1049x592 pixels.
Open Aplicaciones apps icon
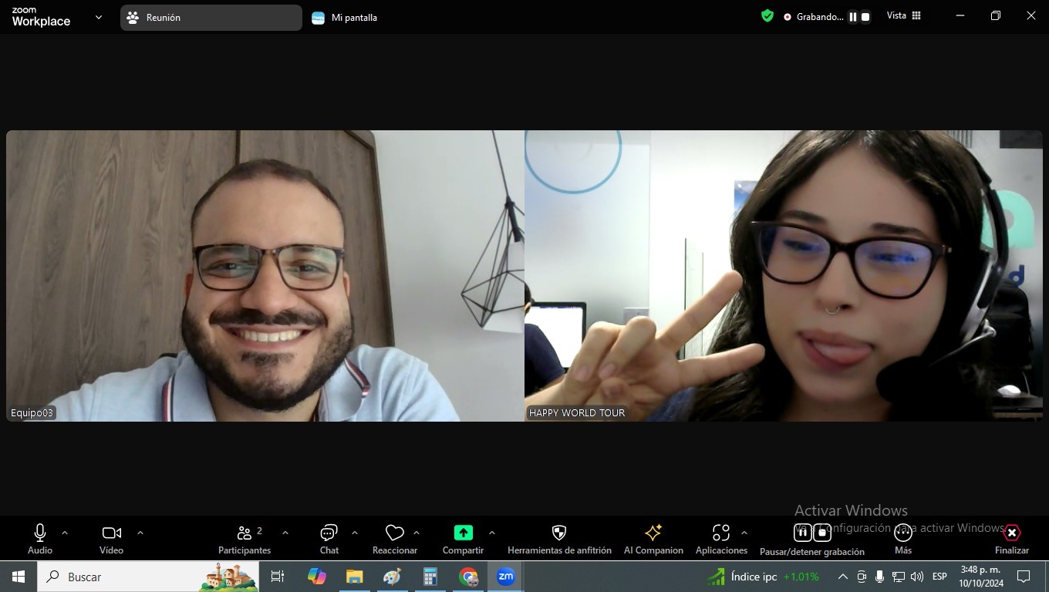point(721,538)
